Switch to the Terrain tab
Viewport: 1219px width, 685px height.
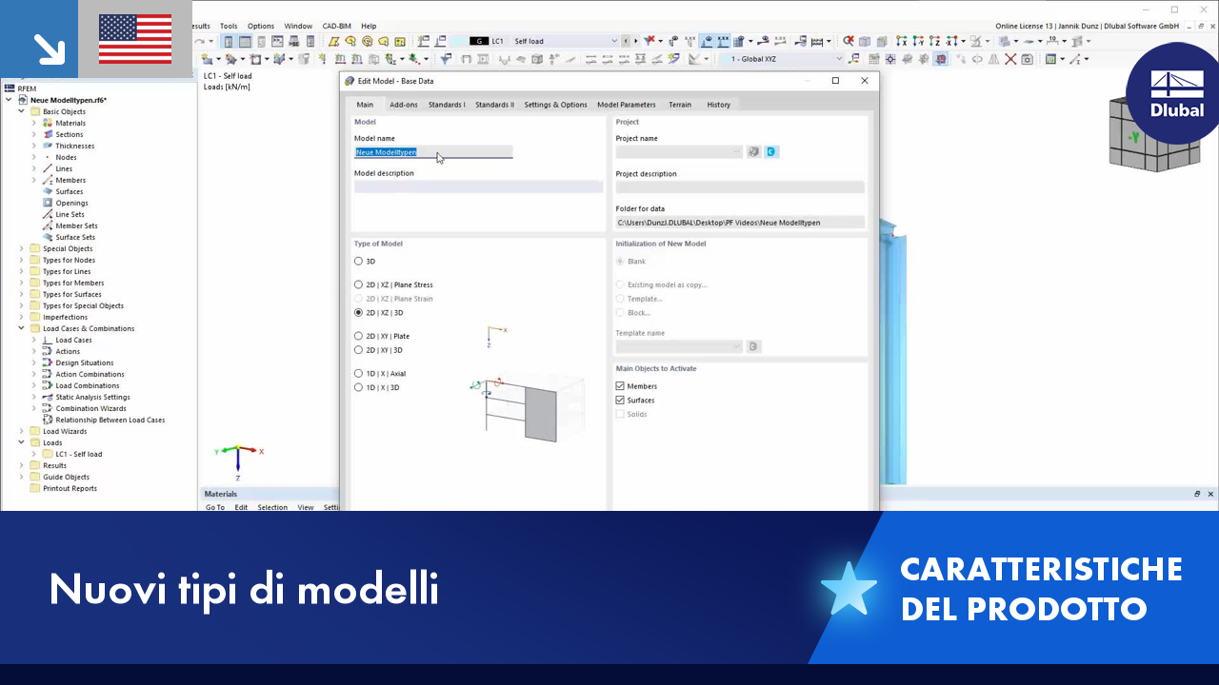click(680, 105)
